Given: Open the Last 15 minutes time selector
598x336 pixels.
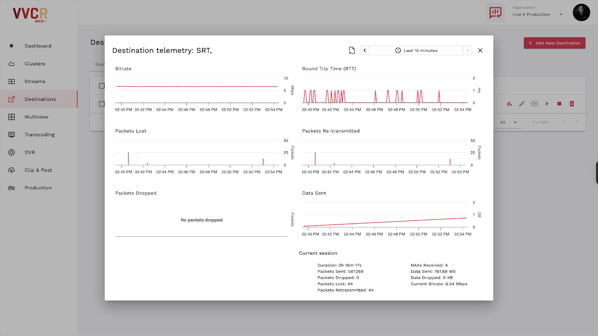Looking at the screenshot, I should pos(416,50).
